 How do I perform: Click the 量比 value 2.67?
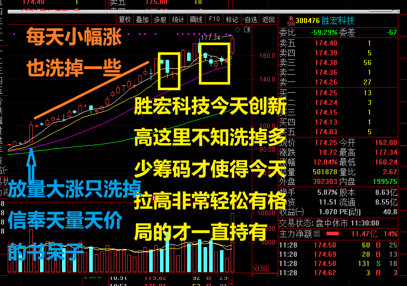coord(390,172)
